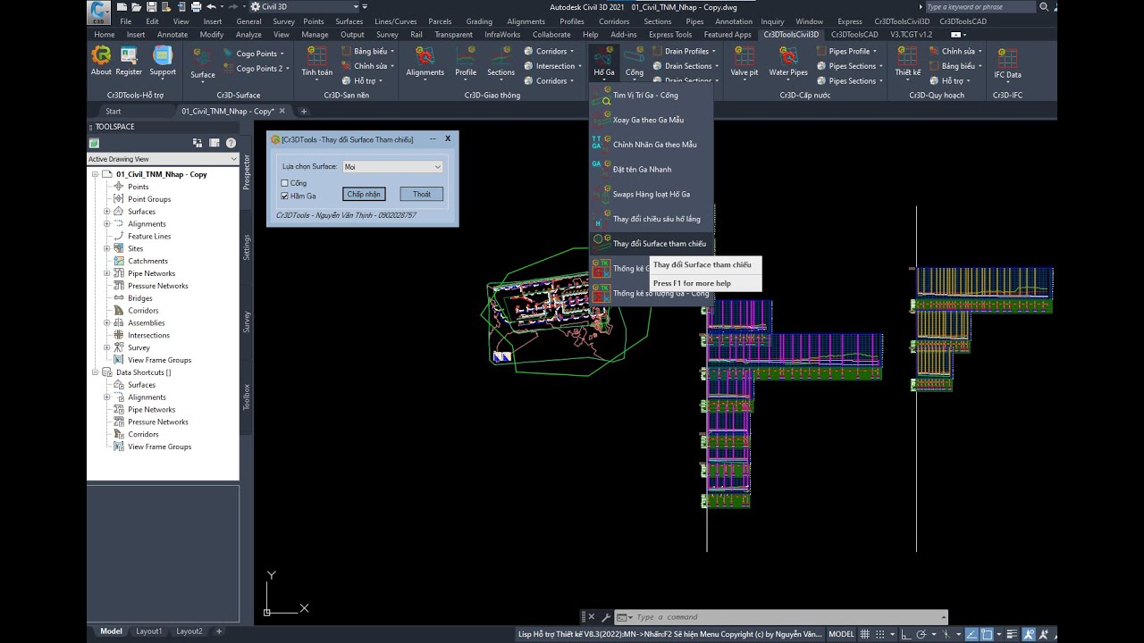Select Alignments in Prospector tree

(x=147, y=224)
